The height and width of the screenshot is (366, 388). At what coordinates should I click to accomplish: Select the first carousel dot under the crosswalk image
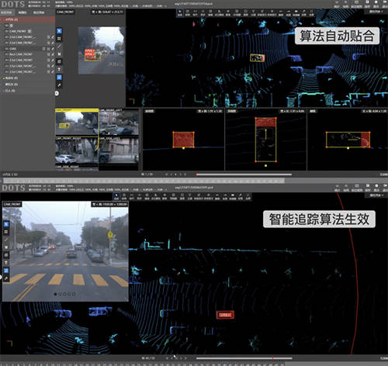[x=55, y=294]
